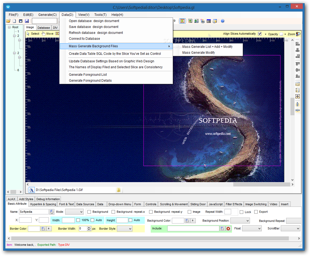Align slices to the left edge

(298, 44)
